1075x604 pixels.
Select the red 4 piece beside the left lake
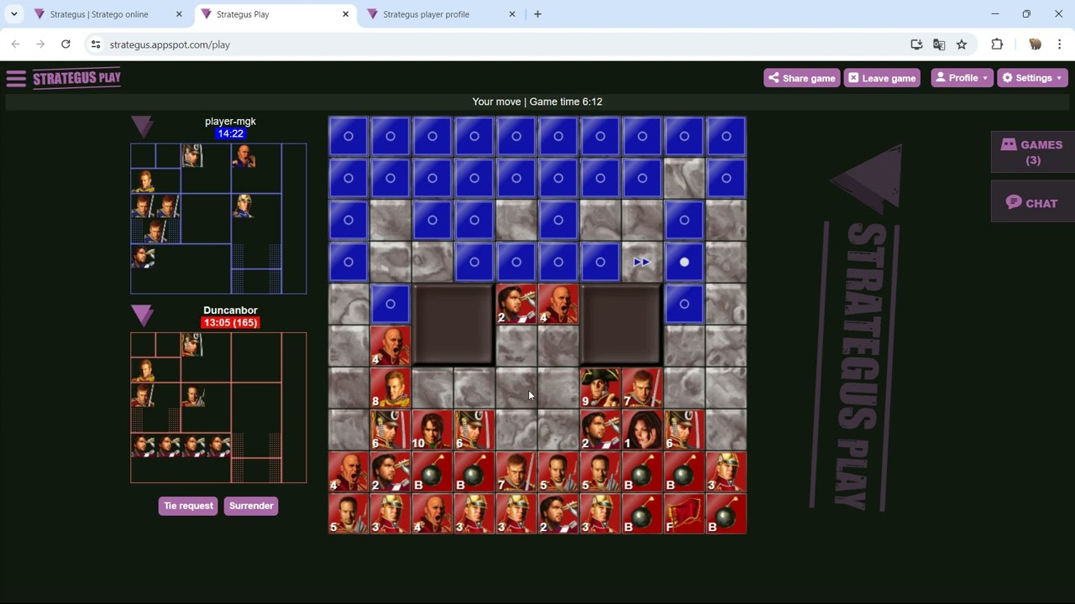[390, 346]
